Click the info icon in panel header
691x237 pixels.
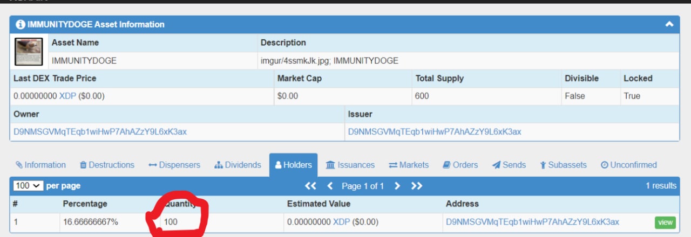pyautogui.click(x=21, y=24)
